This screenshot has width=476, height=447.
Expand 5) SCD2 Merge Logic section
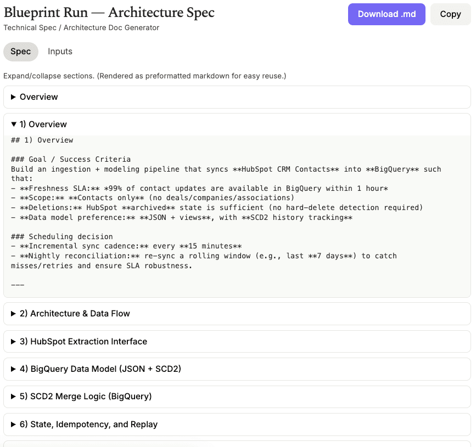pos(237,397)
